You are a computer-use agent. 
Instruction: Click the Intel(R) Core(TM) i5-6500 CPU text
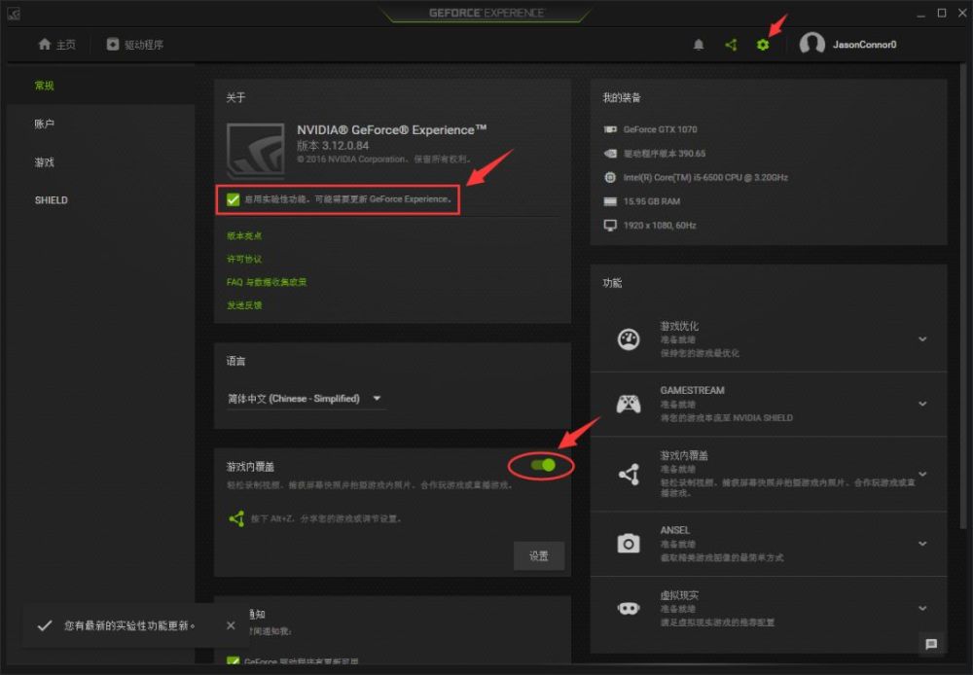click(704, 177)
